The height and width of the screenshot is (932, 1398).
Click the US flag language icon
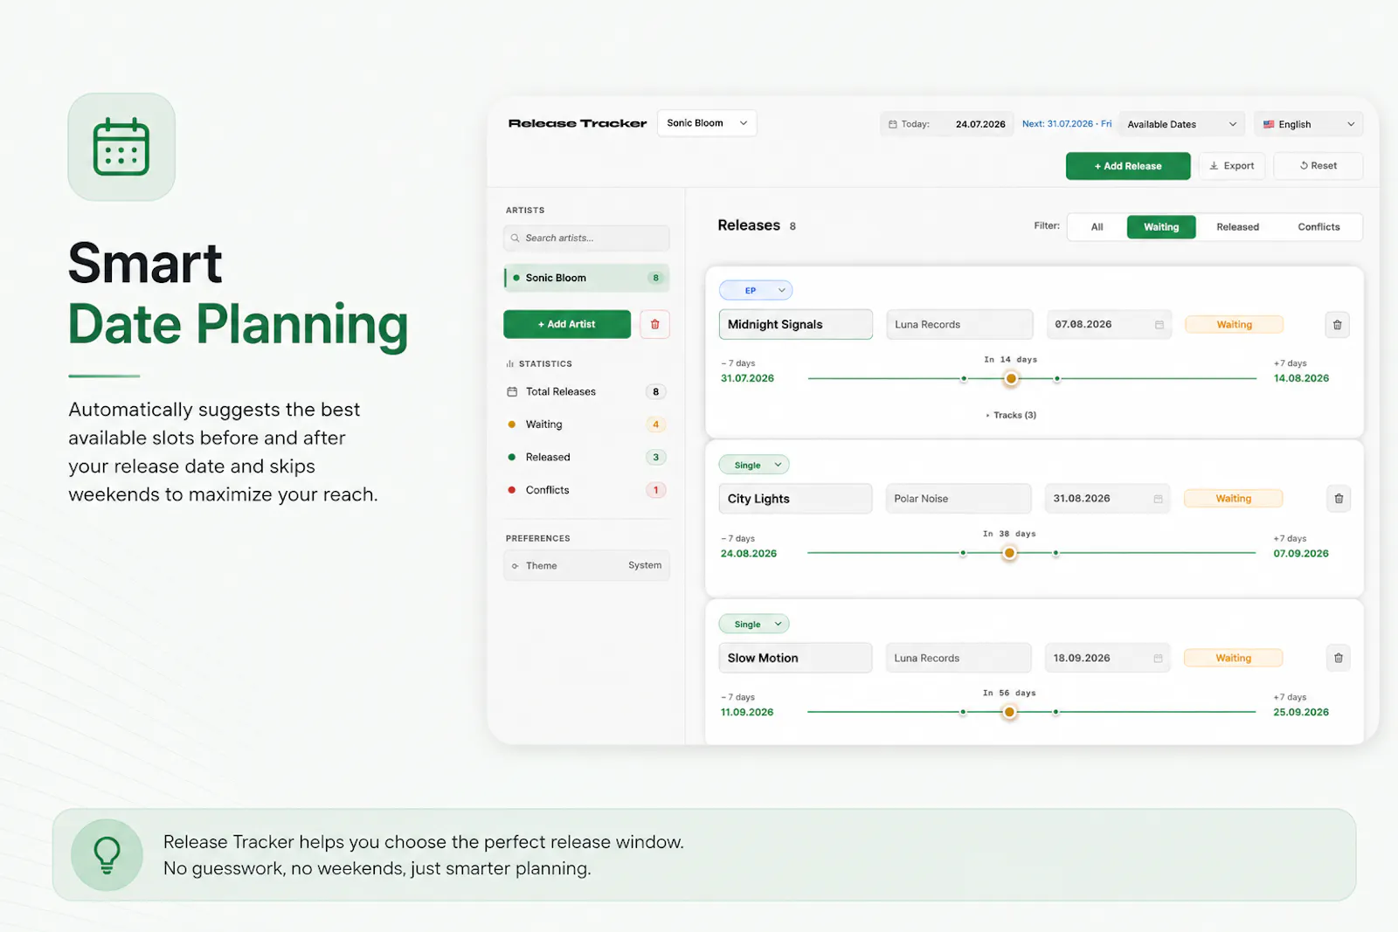pos(1269,124)
